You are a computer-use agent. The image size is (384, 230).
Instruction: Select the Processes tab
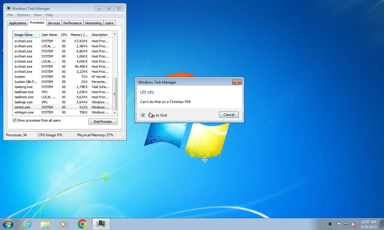[37, 22]
